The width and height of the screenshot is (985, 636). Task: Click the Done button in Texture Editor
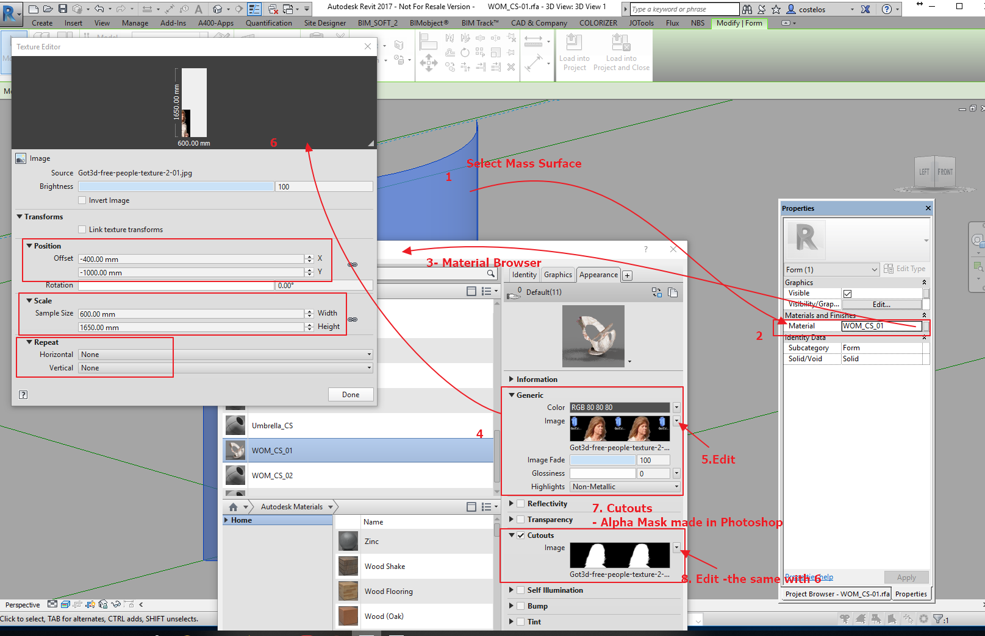click(x=351, y=394)
